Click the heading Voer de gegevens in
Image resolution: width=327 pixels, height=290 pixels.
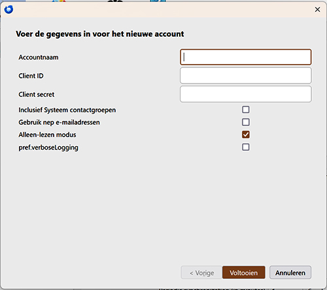[x=100, y=34]
